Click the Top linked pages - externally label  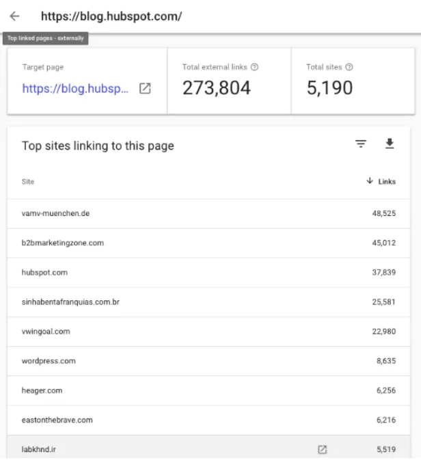[46, 38]
